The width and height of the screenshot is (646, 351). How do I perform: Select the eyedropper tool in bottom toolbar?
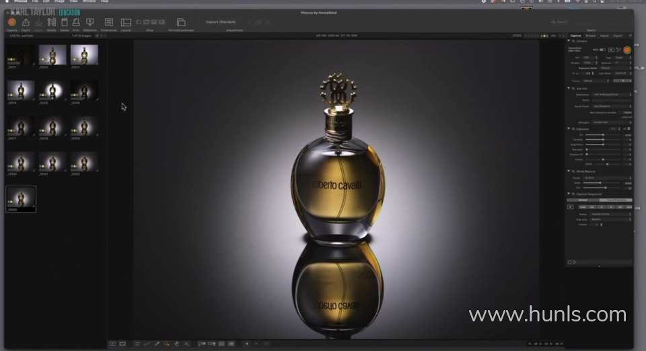[157, 344]
